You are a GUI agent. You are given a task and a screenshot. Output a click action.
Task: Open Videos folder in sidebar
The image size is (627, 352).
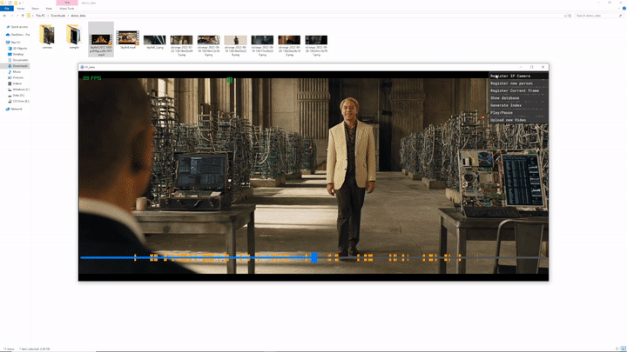pos(15,83)
